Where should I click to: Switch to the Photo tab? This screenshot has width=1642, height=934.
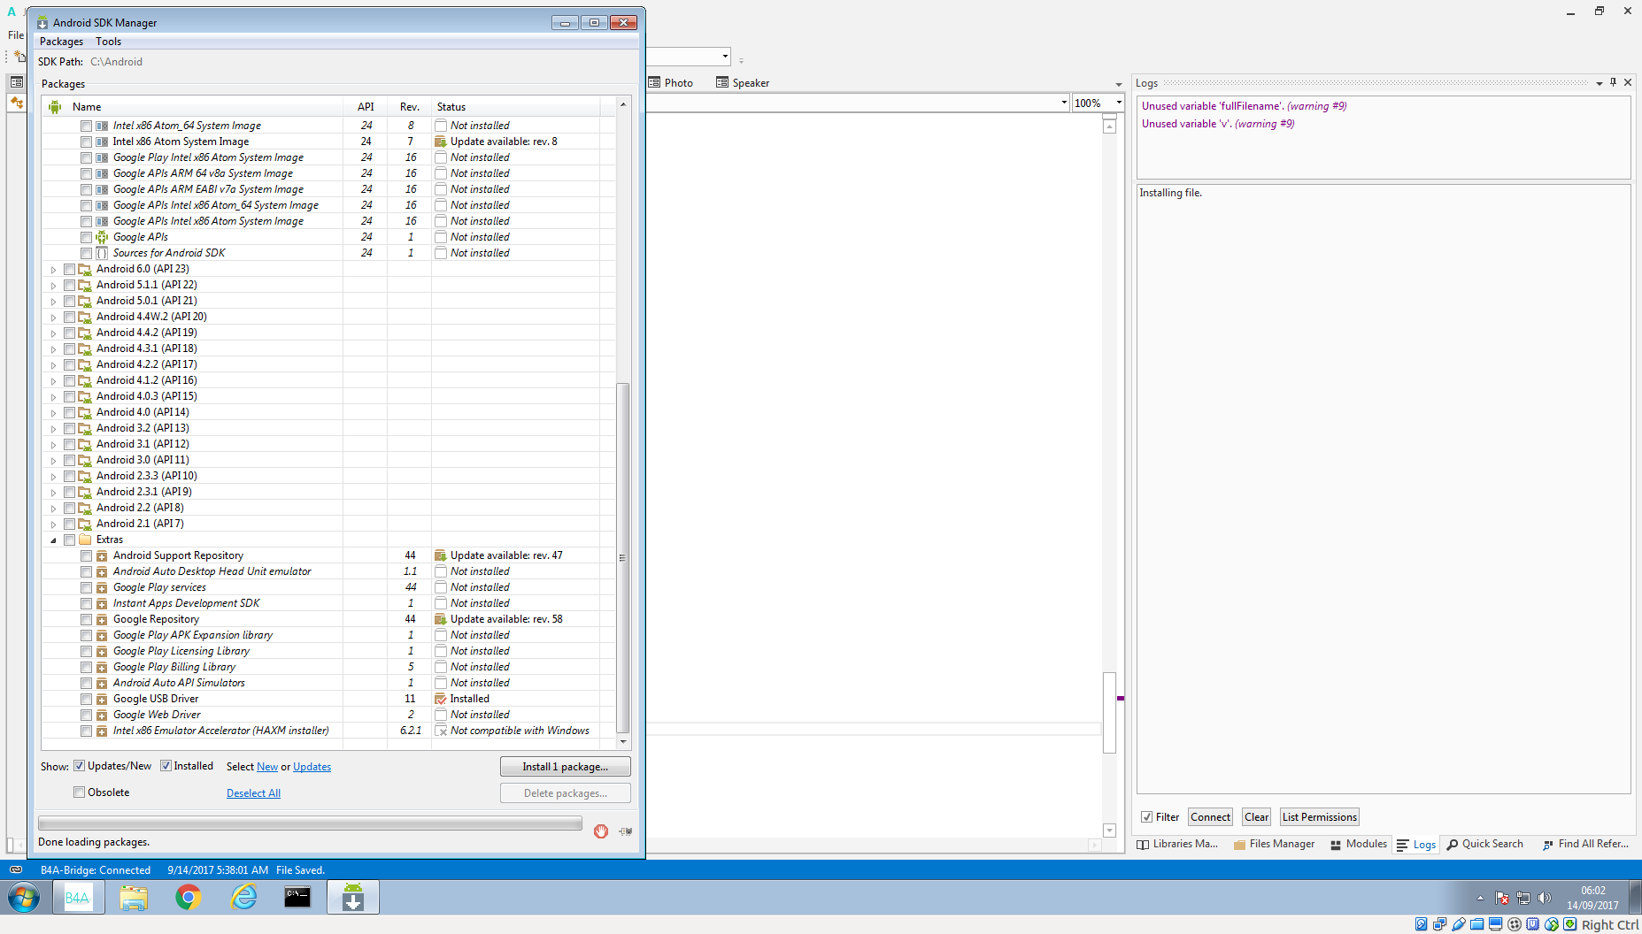click(671, 82)
